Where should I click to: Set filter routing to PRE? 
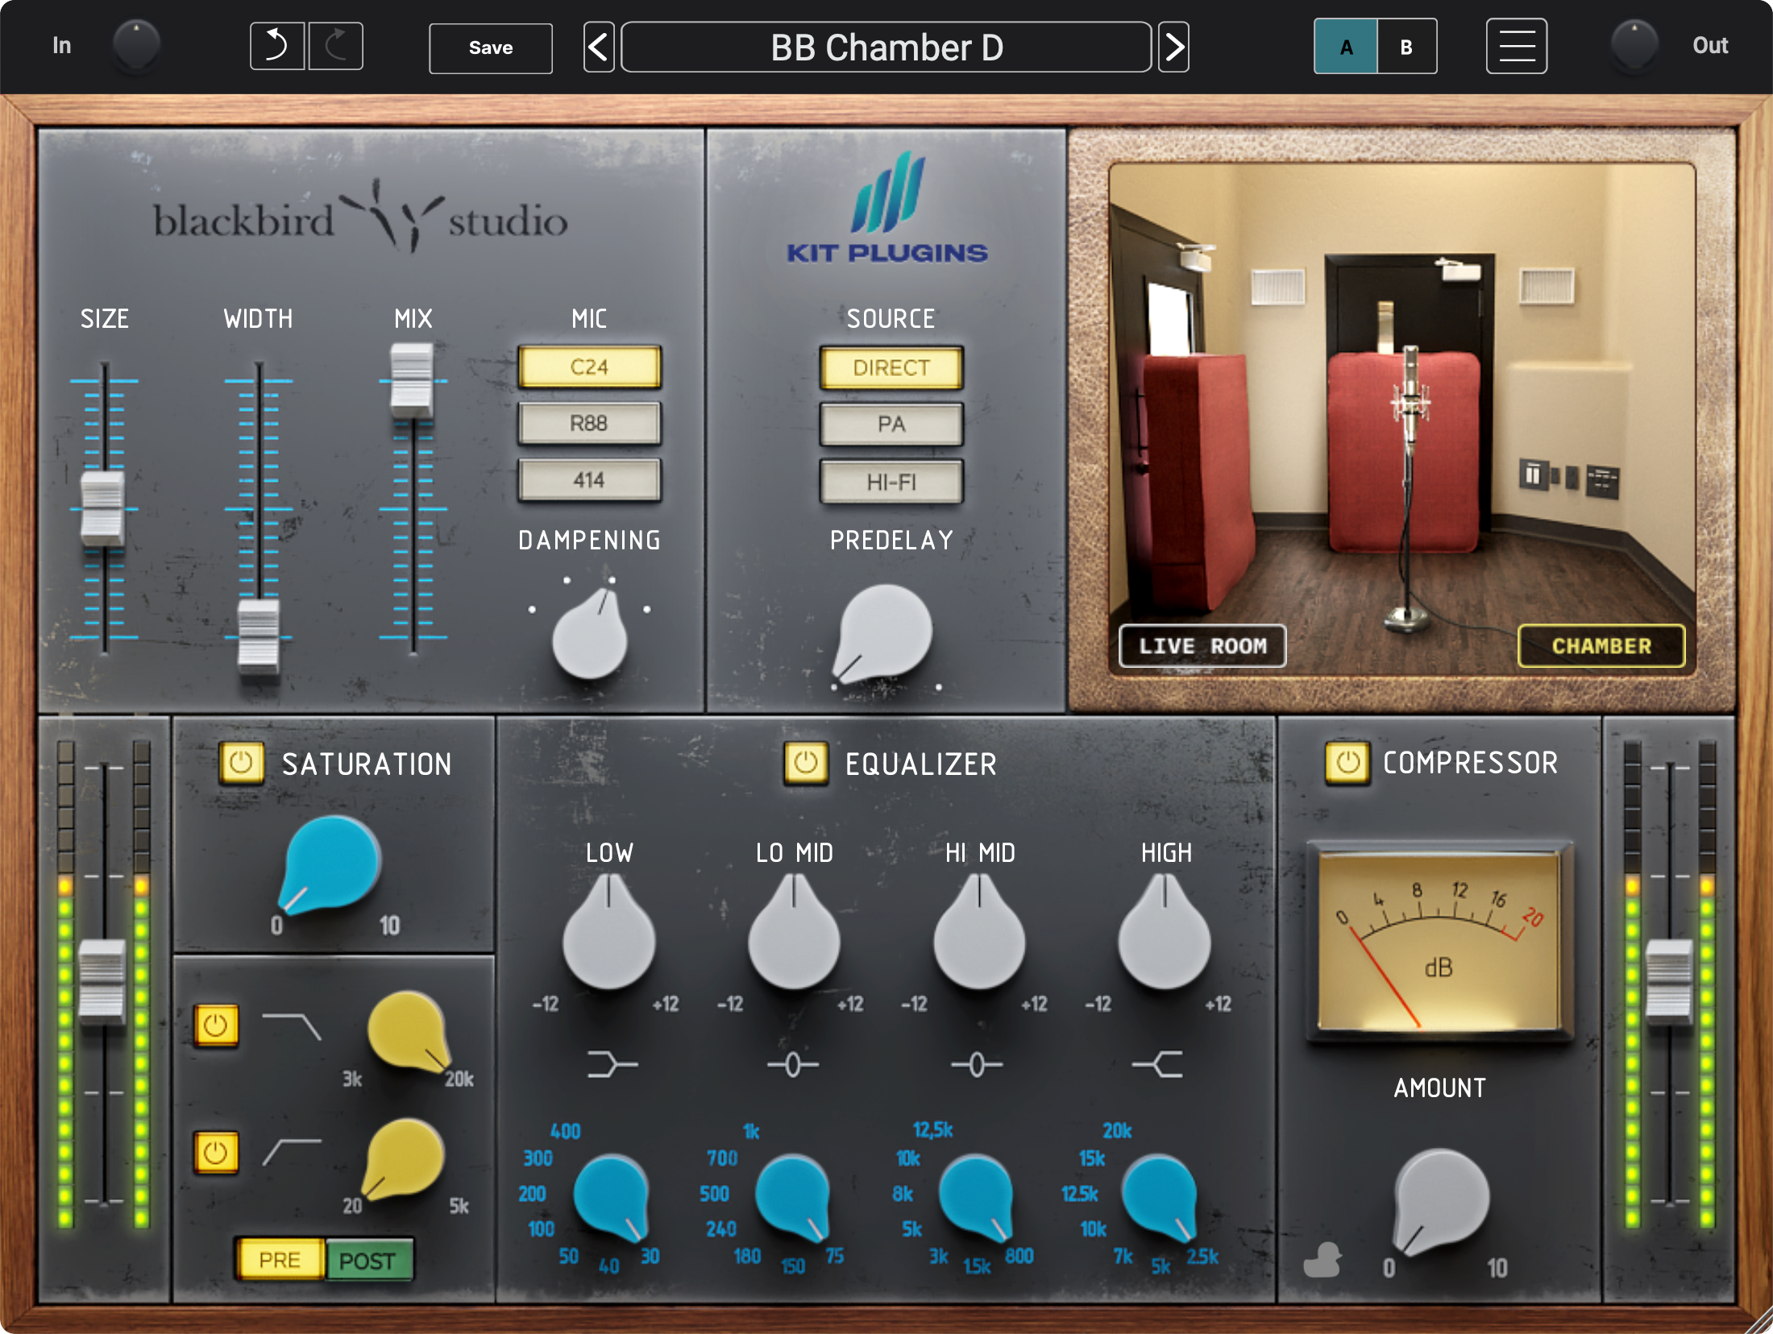(x=280, y=1260)
